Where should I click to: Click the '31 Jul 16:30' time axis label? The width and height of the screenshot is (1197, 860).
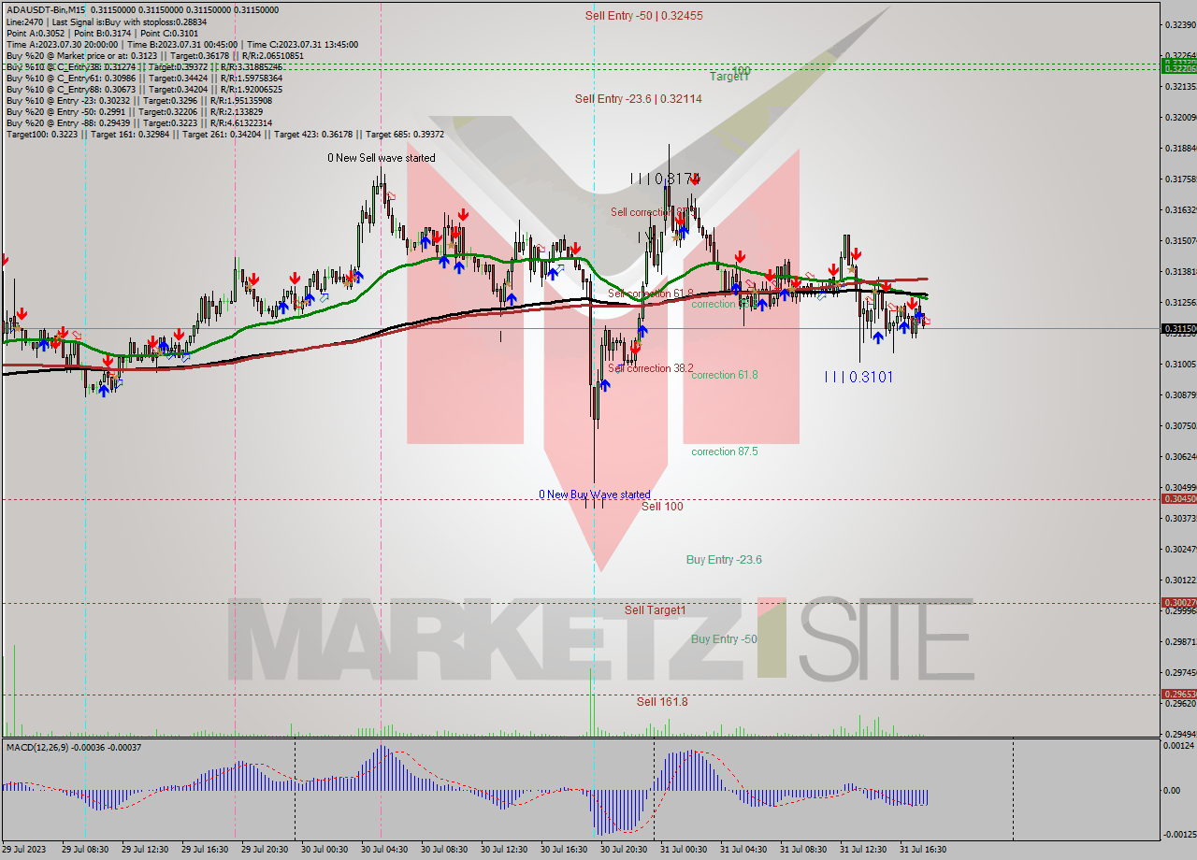923,850
